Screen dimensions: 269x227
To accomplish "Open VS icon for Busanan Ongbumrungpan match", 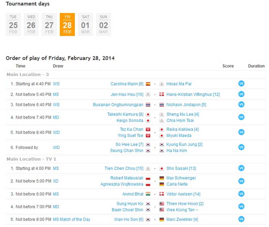I will (x=241, y=104).
